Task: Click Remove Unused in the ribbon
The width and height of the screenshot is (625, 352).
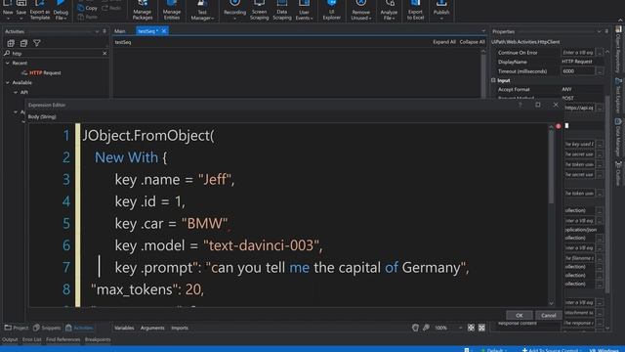Action: [x=360, y=10]
